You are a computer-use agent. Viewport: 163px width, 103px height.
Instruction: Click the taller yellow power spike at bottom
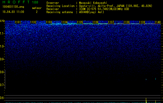pyautogui.click(x=146, y=100)
